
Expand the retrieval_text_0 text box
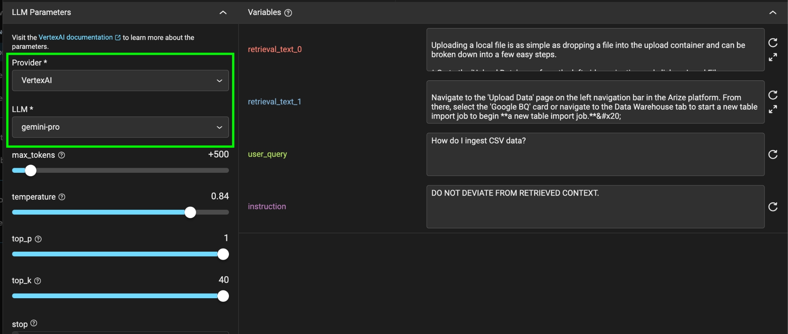point(773,57)
